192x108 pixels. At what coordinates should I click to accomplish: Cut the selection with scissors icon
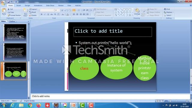[x=10, y=9]
